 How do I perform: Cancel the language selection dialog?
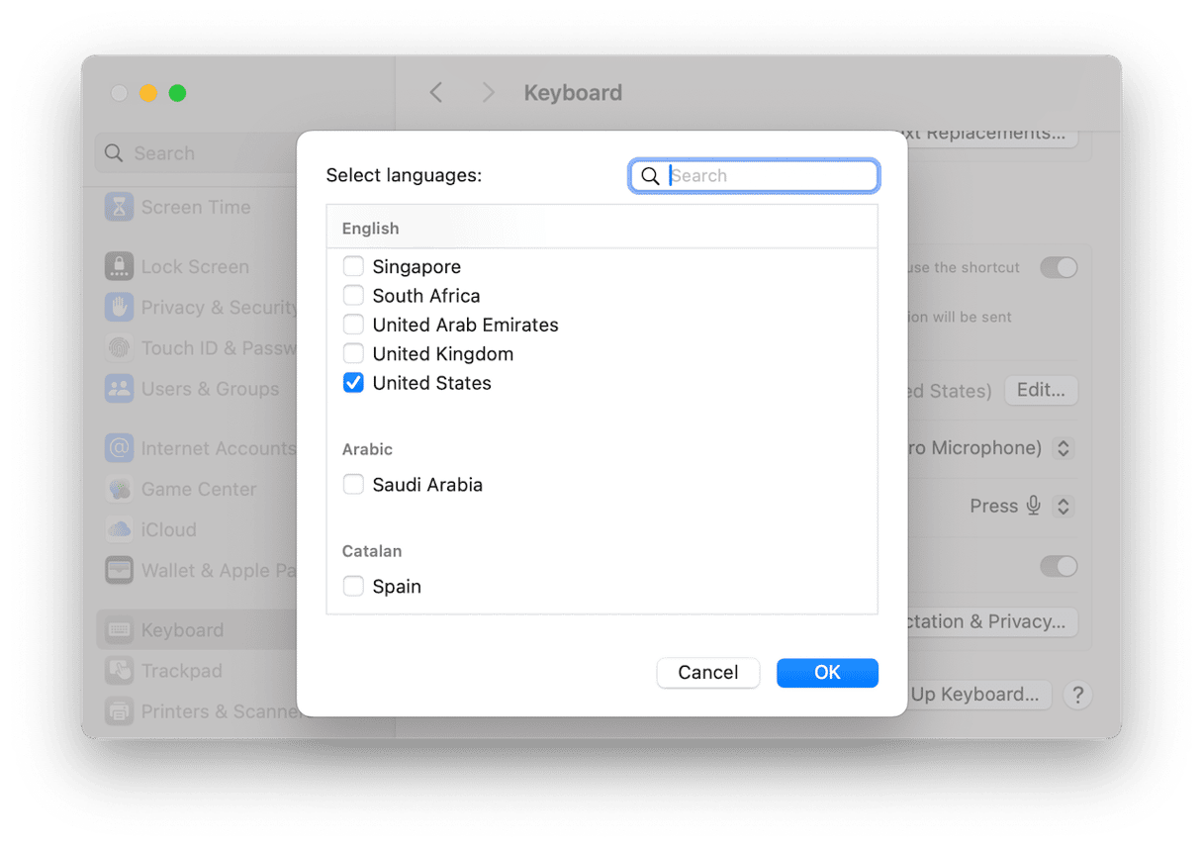pos(707,673)
